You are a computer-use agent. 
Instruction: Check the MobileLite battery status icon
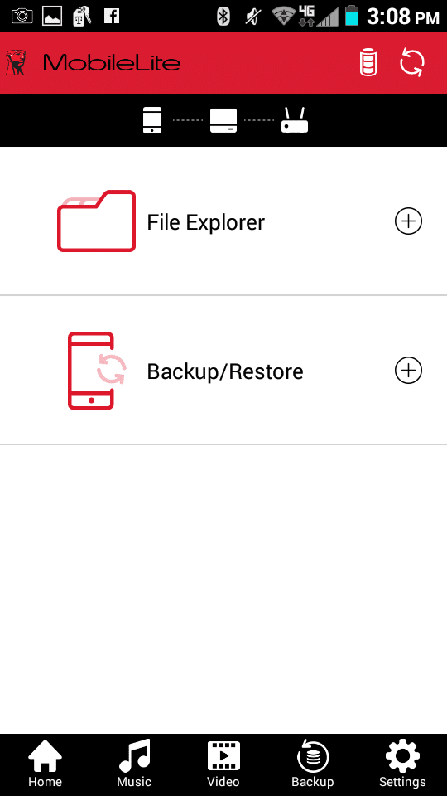[368, 63]
